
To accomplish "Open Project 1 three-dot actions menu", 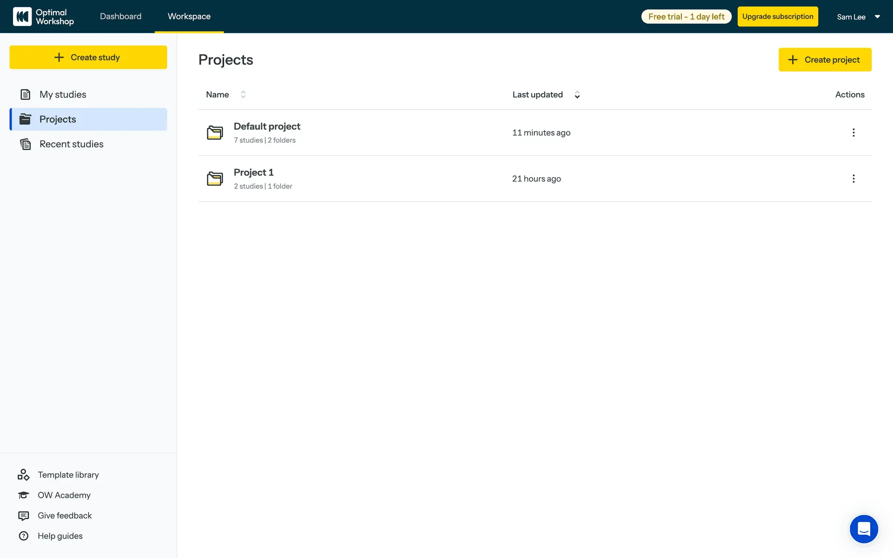I will (853, 179).
